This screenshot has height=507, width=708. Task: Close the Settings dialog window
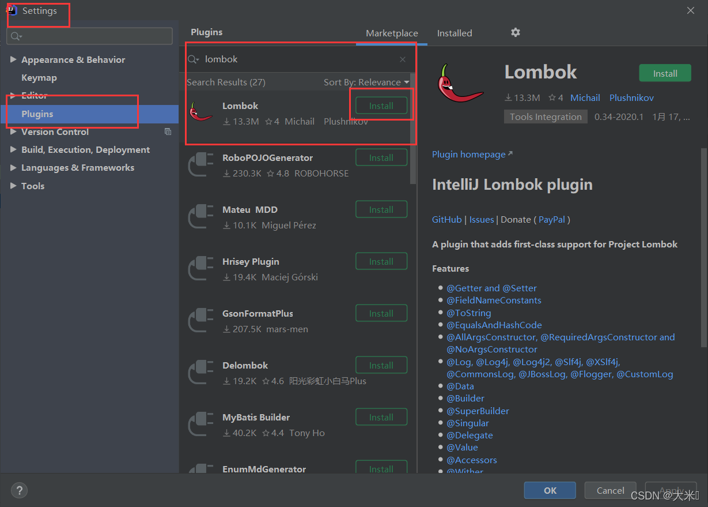(x=691, y=10)
